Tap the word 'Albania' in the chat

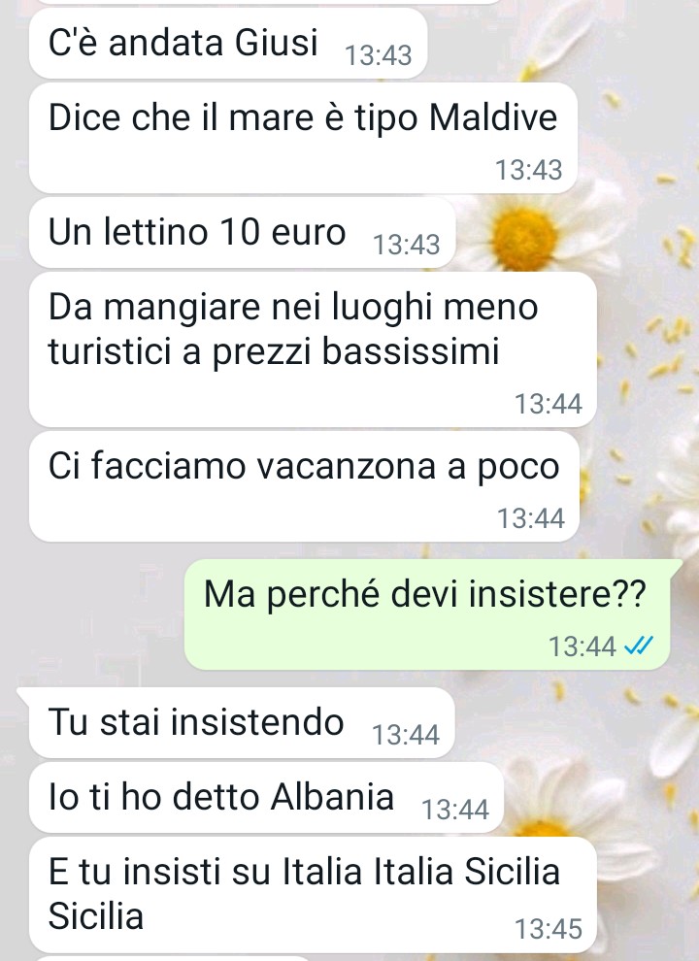click(x=332, y=797)
